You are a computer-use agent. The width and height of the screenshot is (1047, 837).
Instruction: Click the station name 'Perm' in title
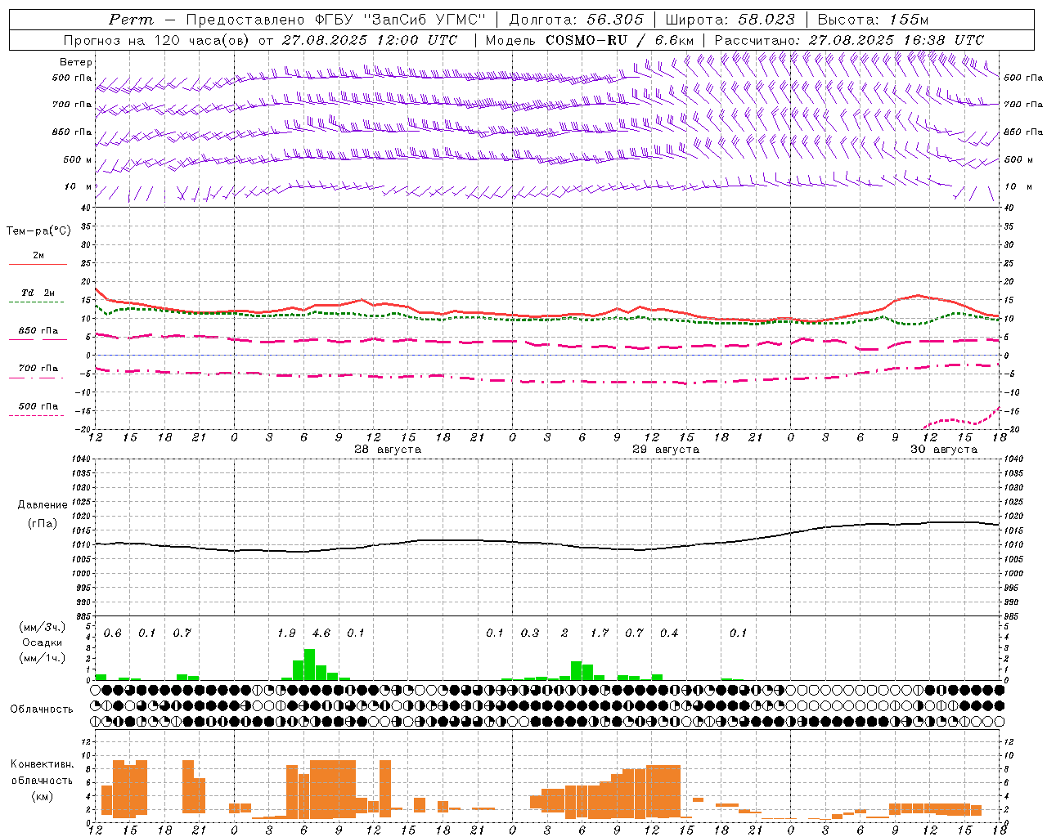point(131,20)
